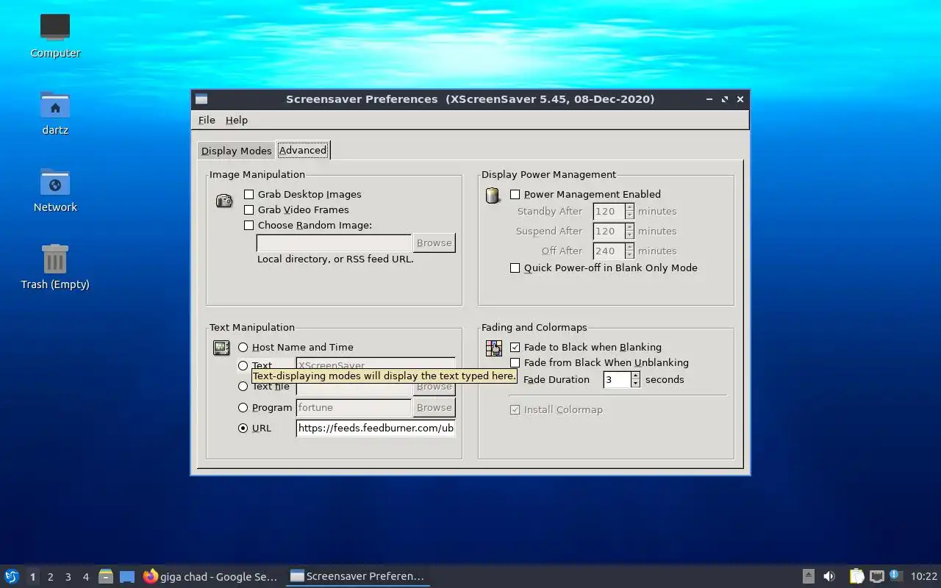Switch to workspace 2
The height and width of the screenshot is (588, 941).
[50, 577]
